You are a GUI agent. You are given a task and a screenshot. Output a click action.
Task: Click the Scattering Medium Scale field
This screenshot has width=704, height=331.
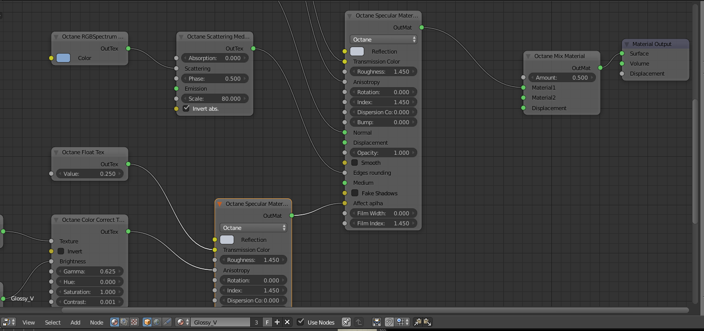point(215,99)
